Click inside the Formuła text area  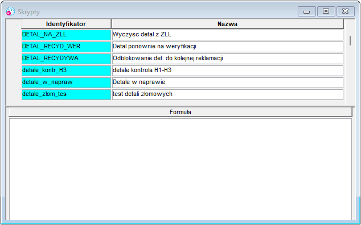(180, 169)
